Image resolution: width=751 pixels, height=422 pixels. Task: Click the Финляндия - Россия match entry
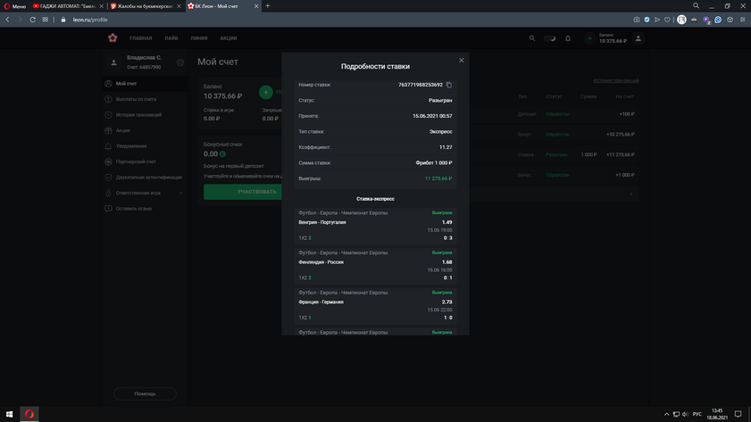[375, 265]
